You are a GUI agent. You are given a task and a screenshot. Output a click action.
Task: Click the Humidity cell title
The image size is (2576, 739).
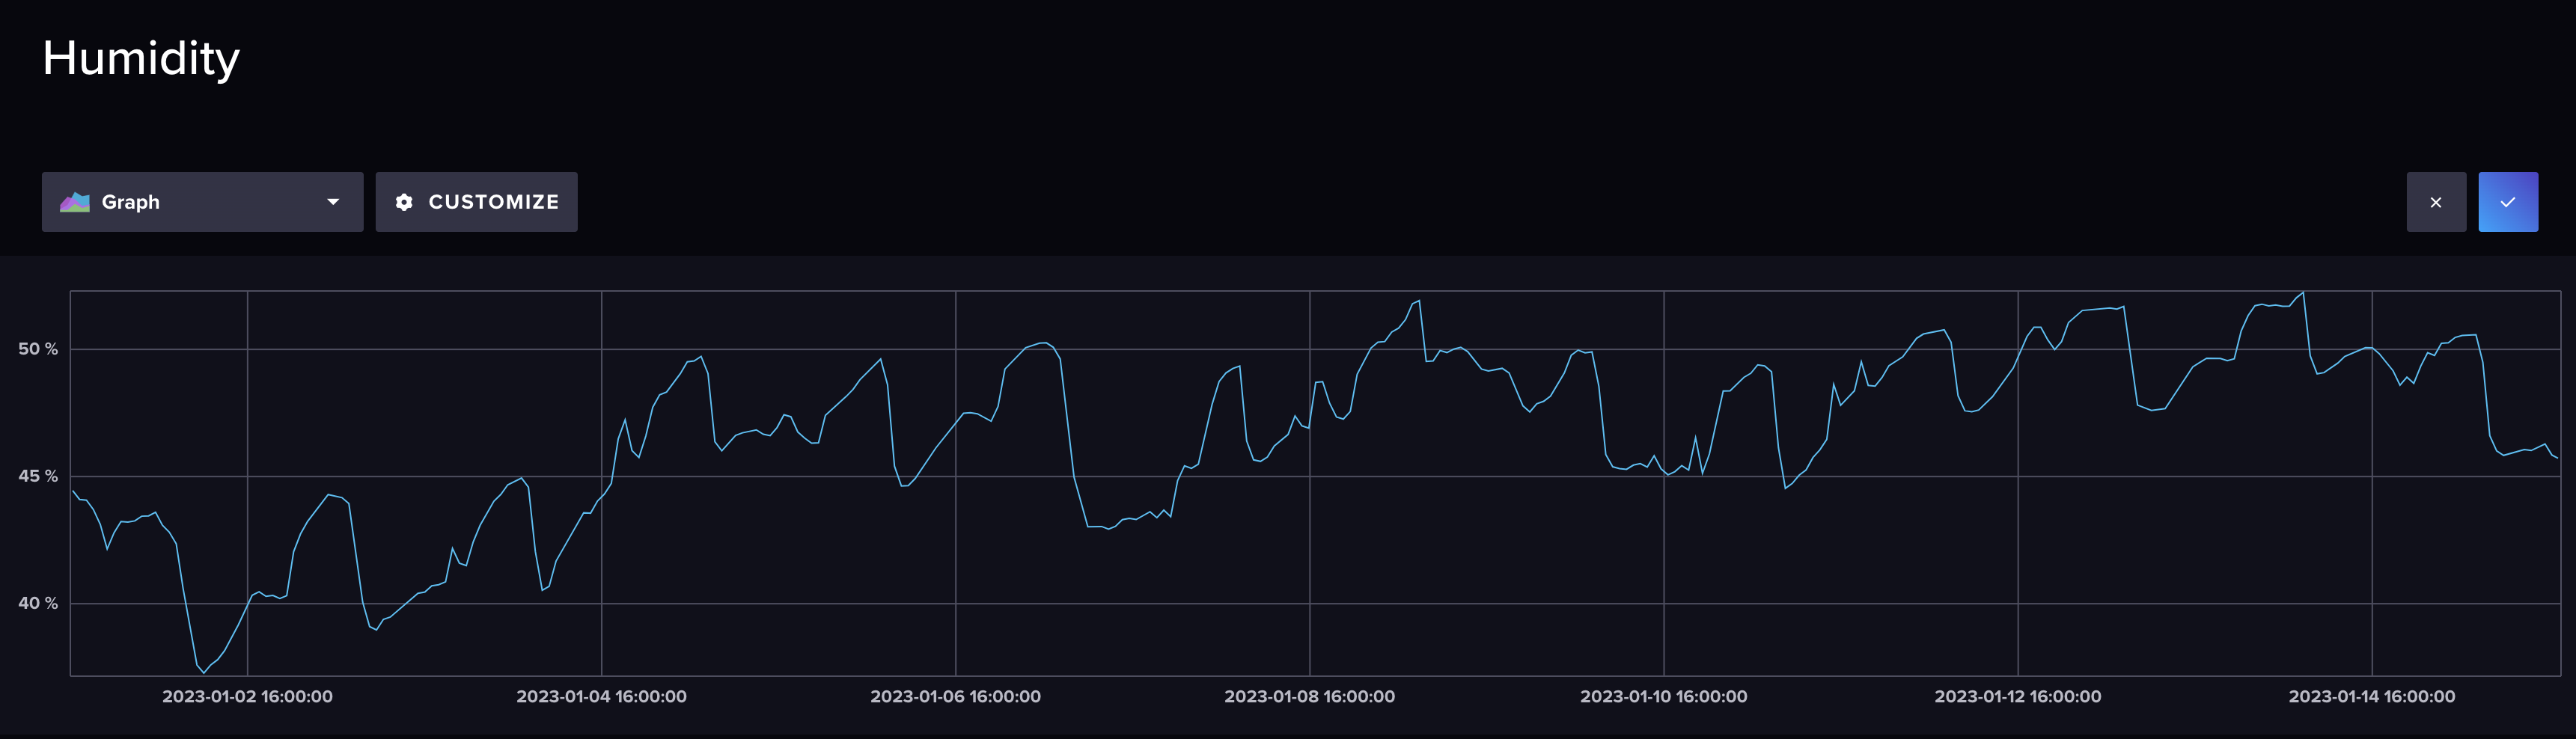(141, 58)
